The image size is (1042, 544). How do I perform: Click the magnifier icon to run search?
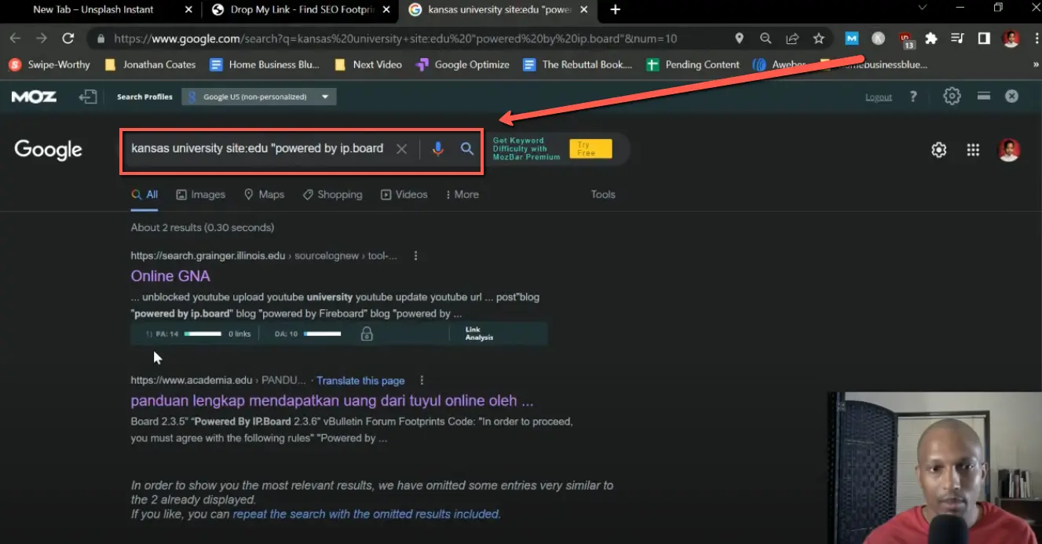(466, 148)
